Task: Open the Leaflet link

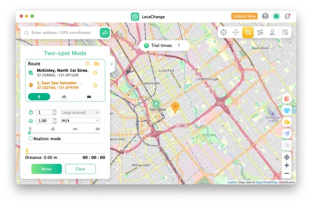Action: pos(232,182)
